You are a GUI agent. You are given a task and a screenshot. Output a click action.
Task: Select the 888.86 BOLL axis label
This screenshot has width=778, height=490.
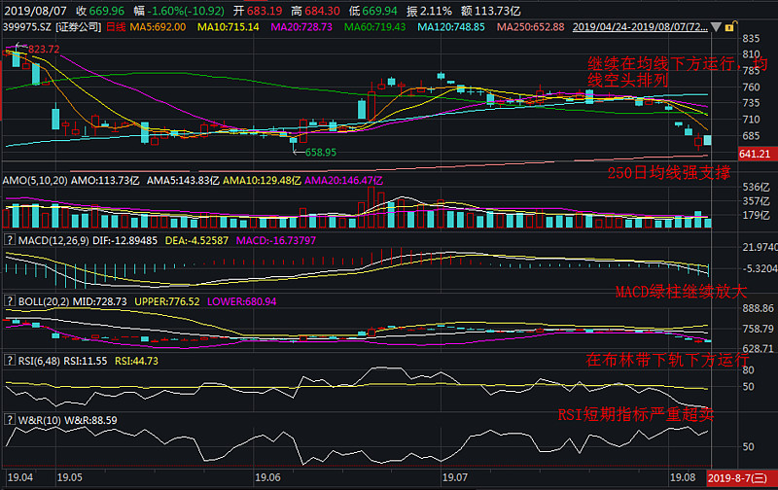(x=759, y=308)
